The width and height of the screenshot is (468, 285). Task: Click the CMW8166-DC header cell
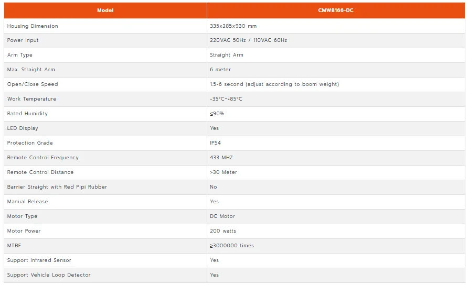point(336,10)
